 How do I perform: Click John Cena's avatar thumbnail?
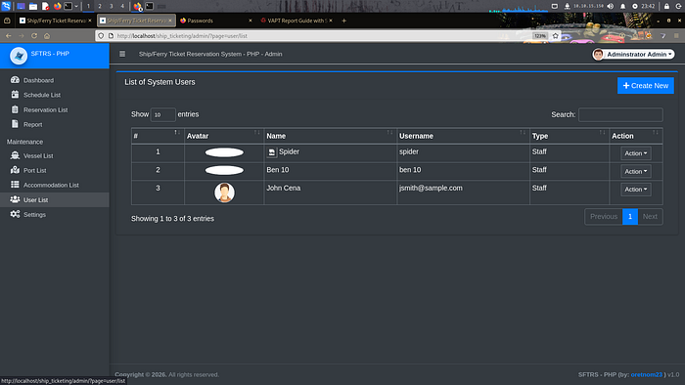coord(224,192)
